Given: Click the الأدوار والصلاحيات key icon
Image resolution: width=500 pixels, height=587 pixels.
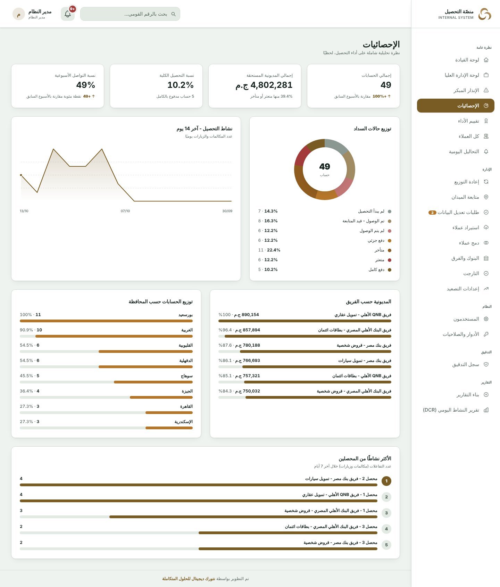Looking at the screenshot, I should click(x=486, y=334).
